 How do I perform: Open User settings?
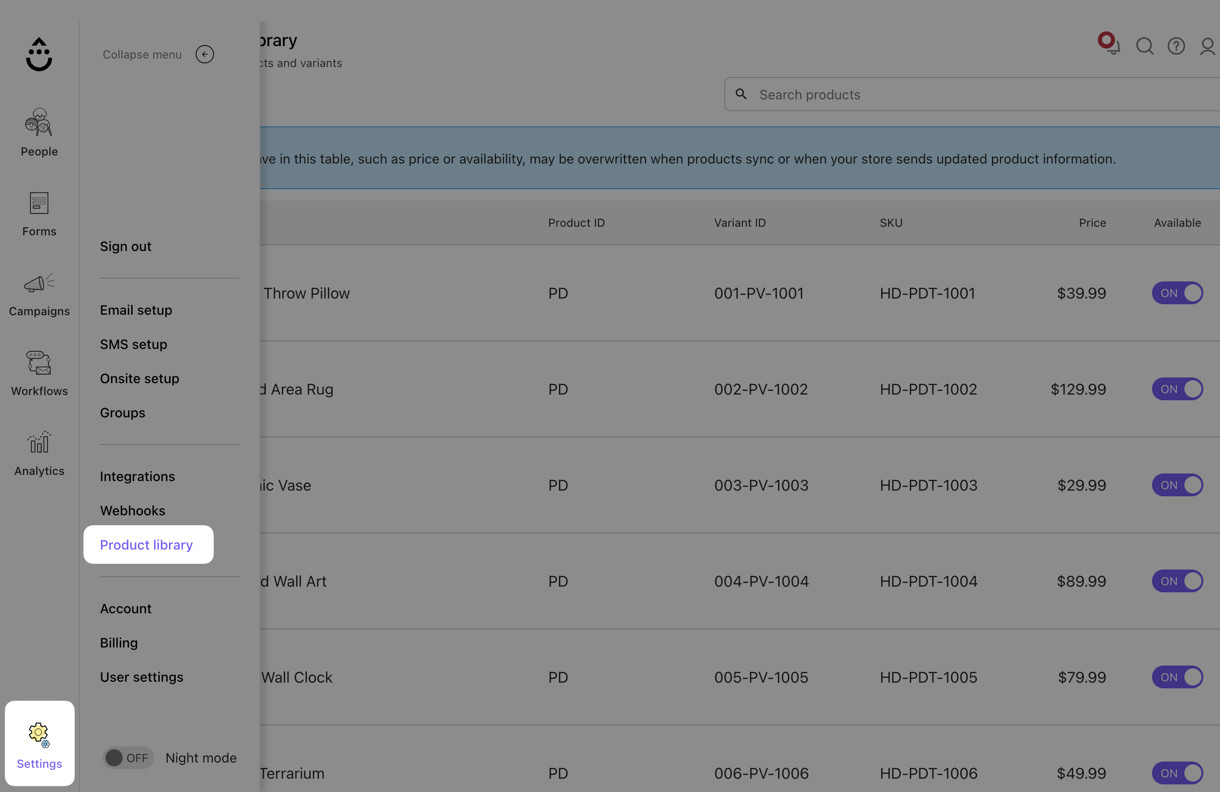point(142,676)
